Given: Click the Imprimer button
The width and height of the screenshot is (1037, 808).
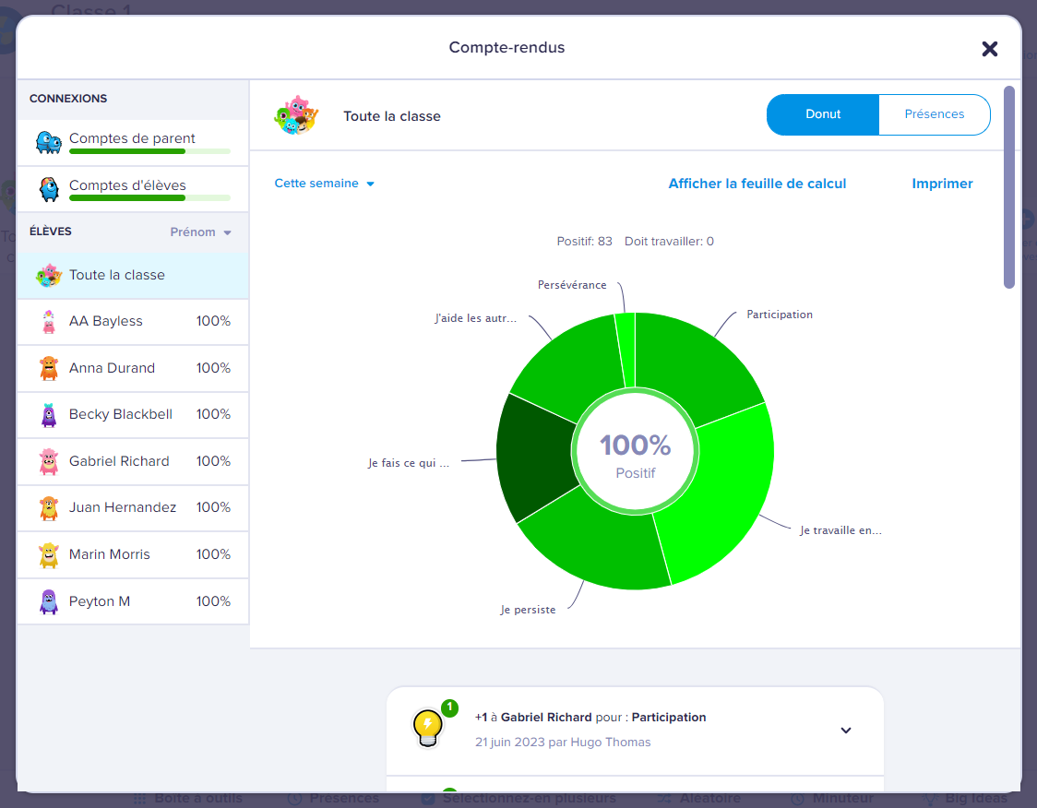Looking at the screenshot, I should click(942, 184).
